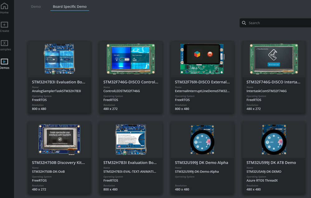This screenshot has height=198, width=311.
Task: Open the STM32U599J DK AT8 Demo thumbnail
Action: click(274, 139)
